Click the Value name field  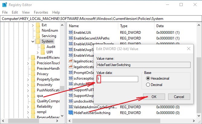pos(143,65)
